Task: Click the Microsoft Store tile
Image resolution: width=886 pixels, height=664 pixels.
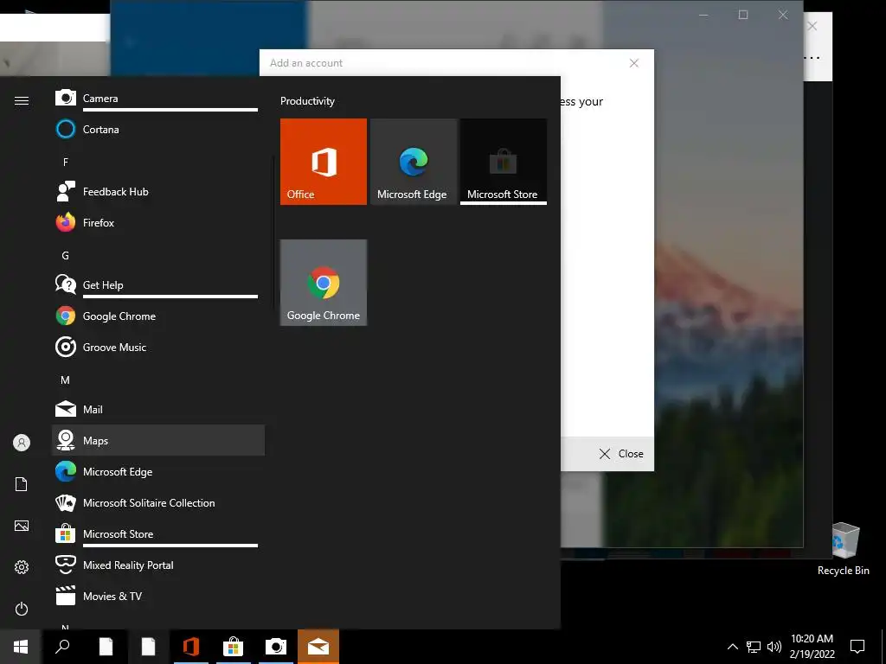Action: coord(504,162)
